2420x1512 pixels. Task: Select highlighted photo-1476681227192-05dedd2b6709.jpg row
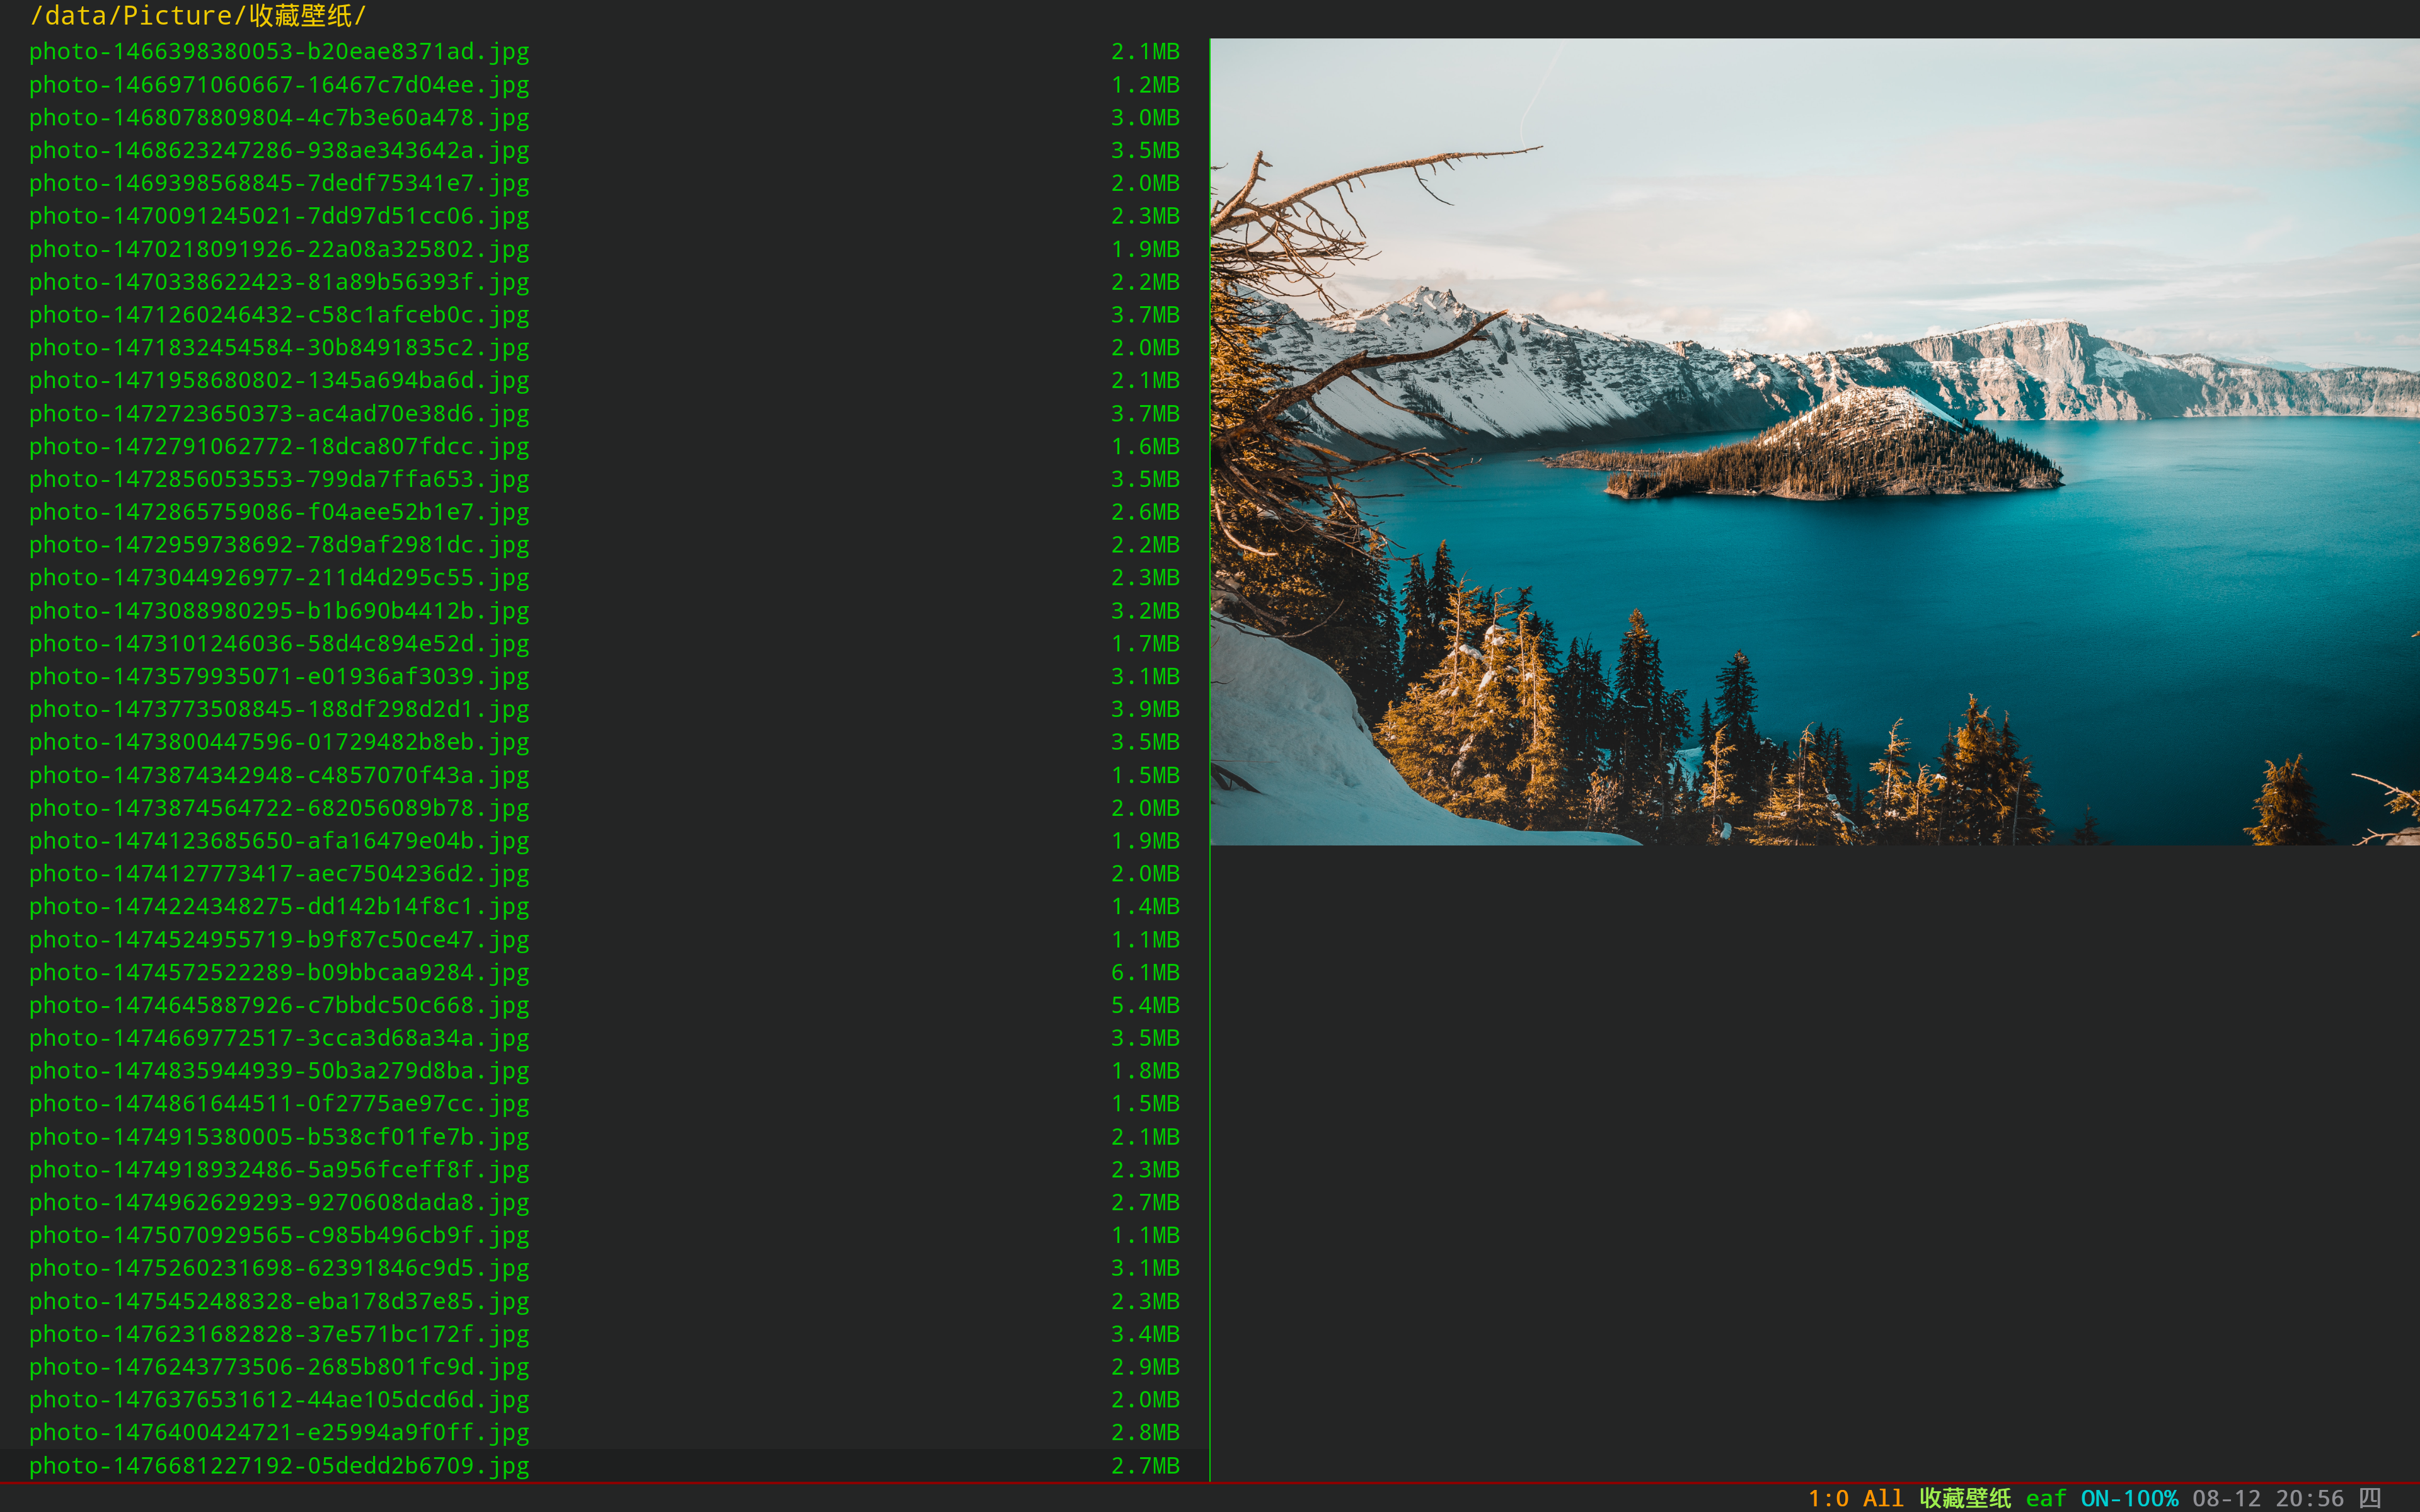pos(279,1466)
